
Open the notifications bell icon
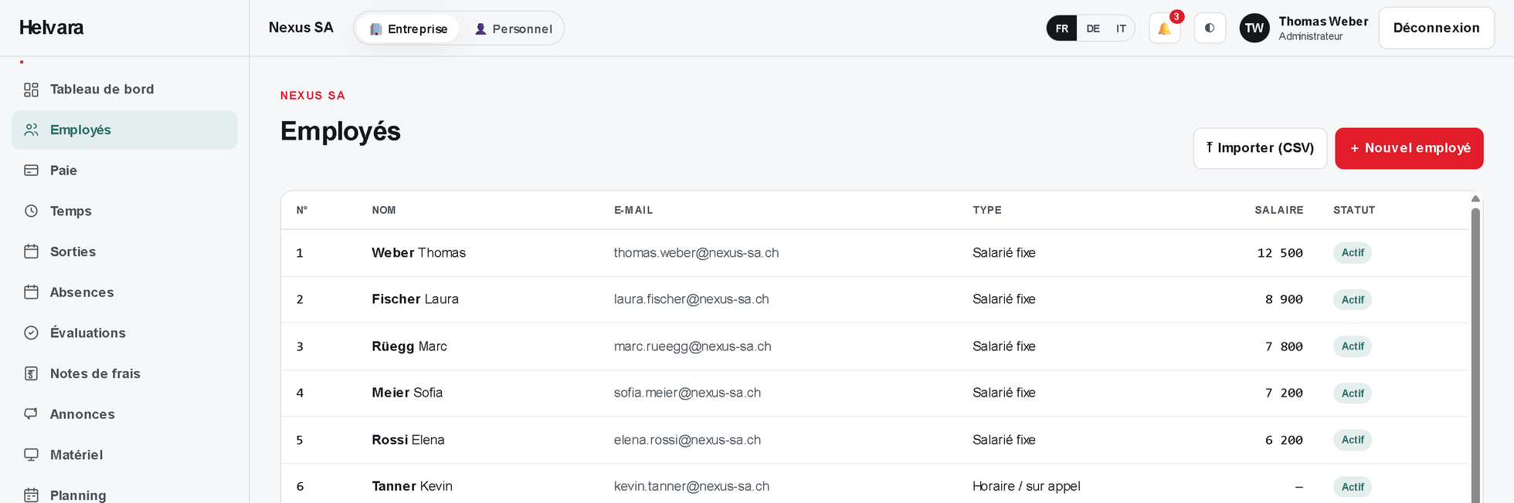pos(1164,29)
